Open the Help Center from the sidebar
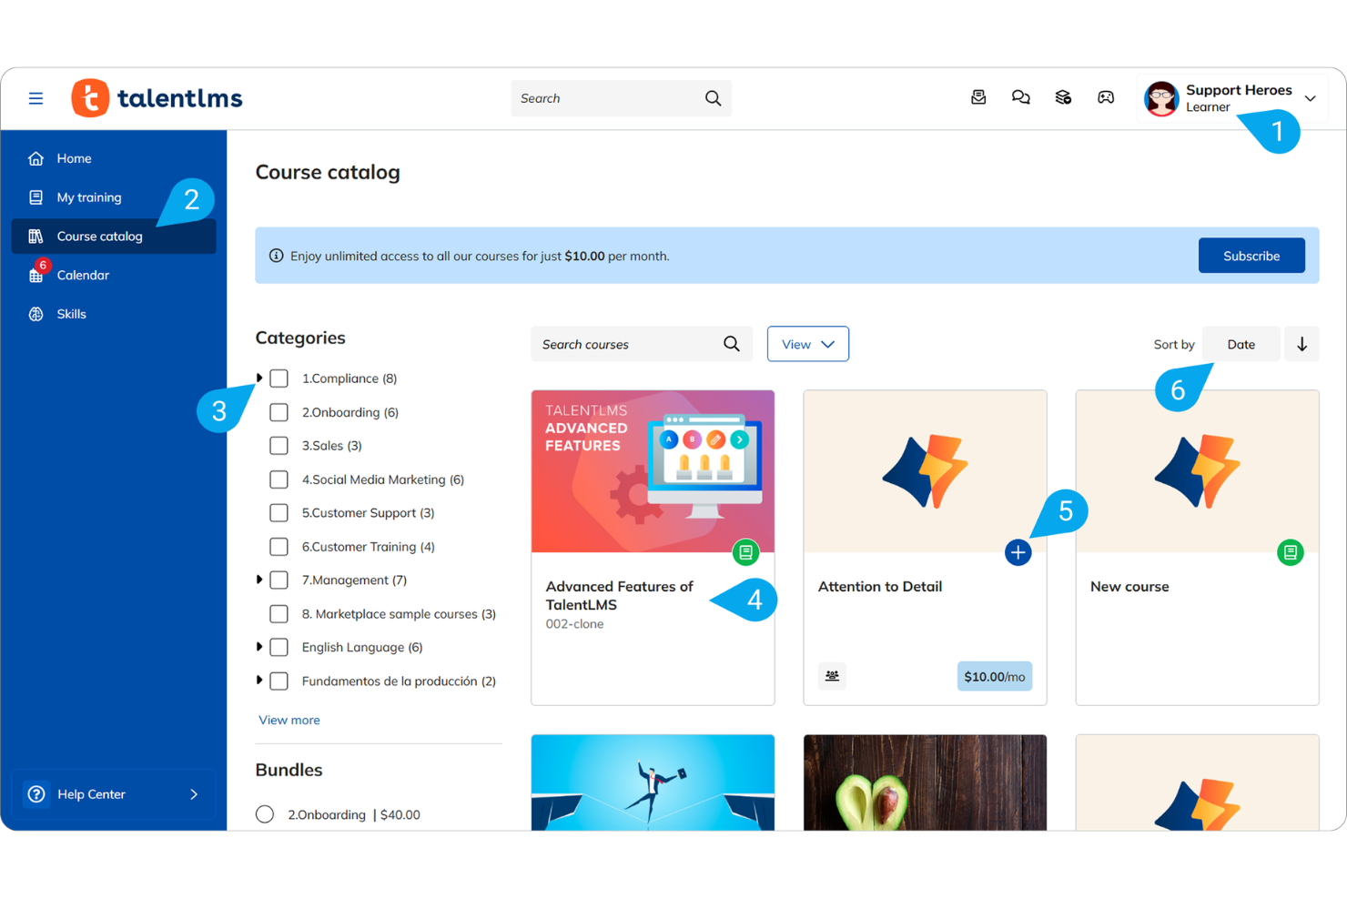 91,793
